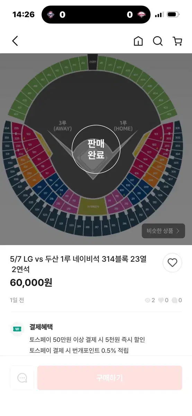Open the seating chart thumbnail image
Screen dimensions: 192x416
[96, 149]
